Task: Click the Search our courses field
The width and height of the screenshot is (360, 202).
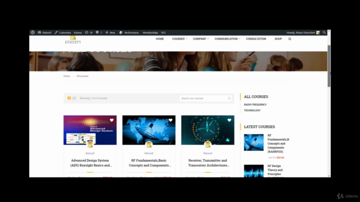Action: [205, 98]
